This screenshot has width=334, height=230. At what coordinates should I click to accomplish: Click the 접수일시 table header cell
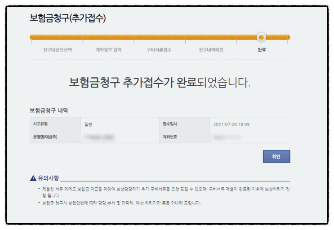184,124
